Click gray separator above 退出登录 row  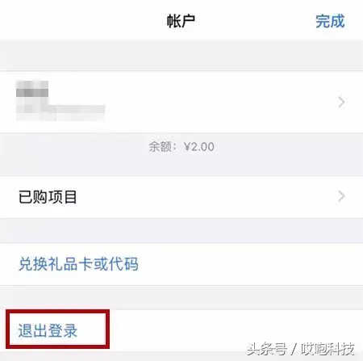click(181, 298)
